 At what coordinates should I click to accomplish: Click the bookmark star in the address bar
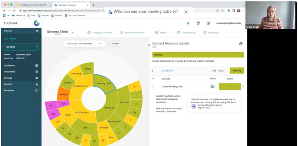tap(223, 11)
